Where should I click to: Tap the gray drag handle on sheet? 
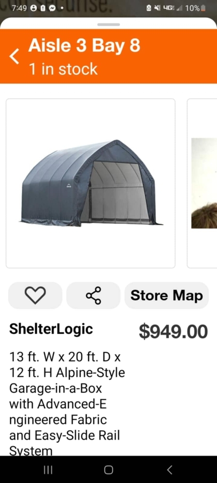click(x=108, y=24)
